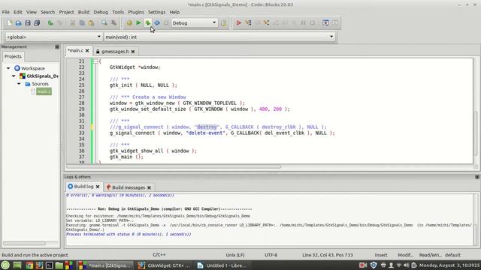The width and height of the screenshot is (481, 270).
Task: Click the Management panel horizontal scrollbar
Action: click(25, 243)
